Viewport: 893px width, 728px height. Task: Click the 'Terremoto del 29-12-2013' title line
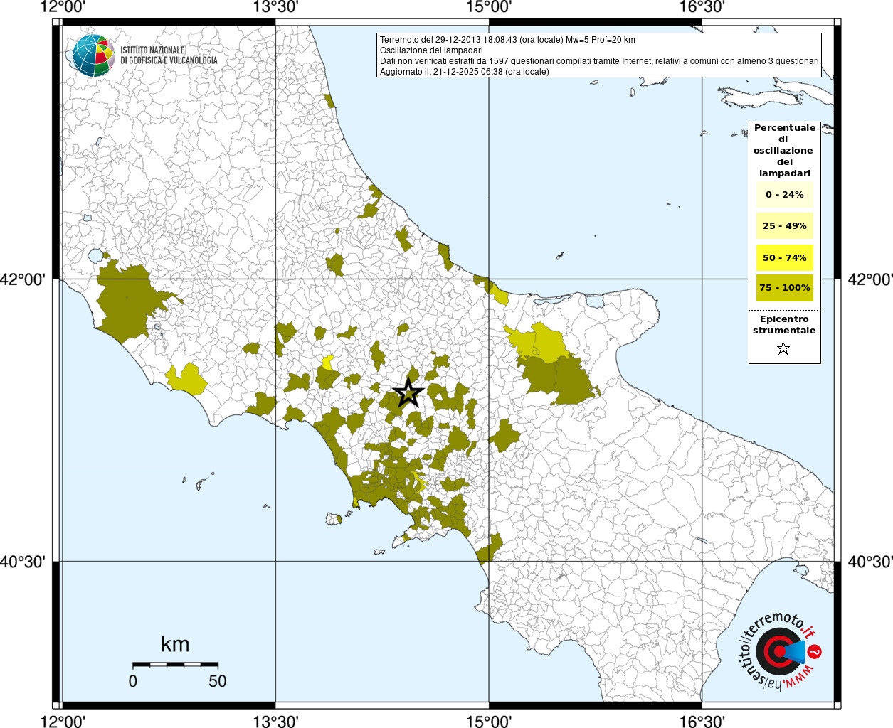[x=507, y=40]
